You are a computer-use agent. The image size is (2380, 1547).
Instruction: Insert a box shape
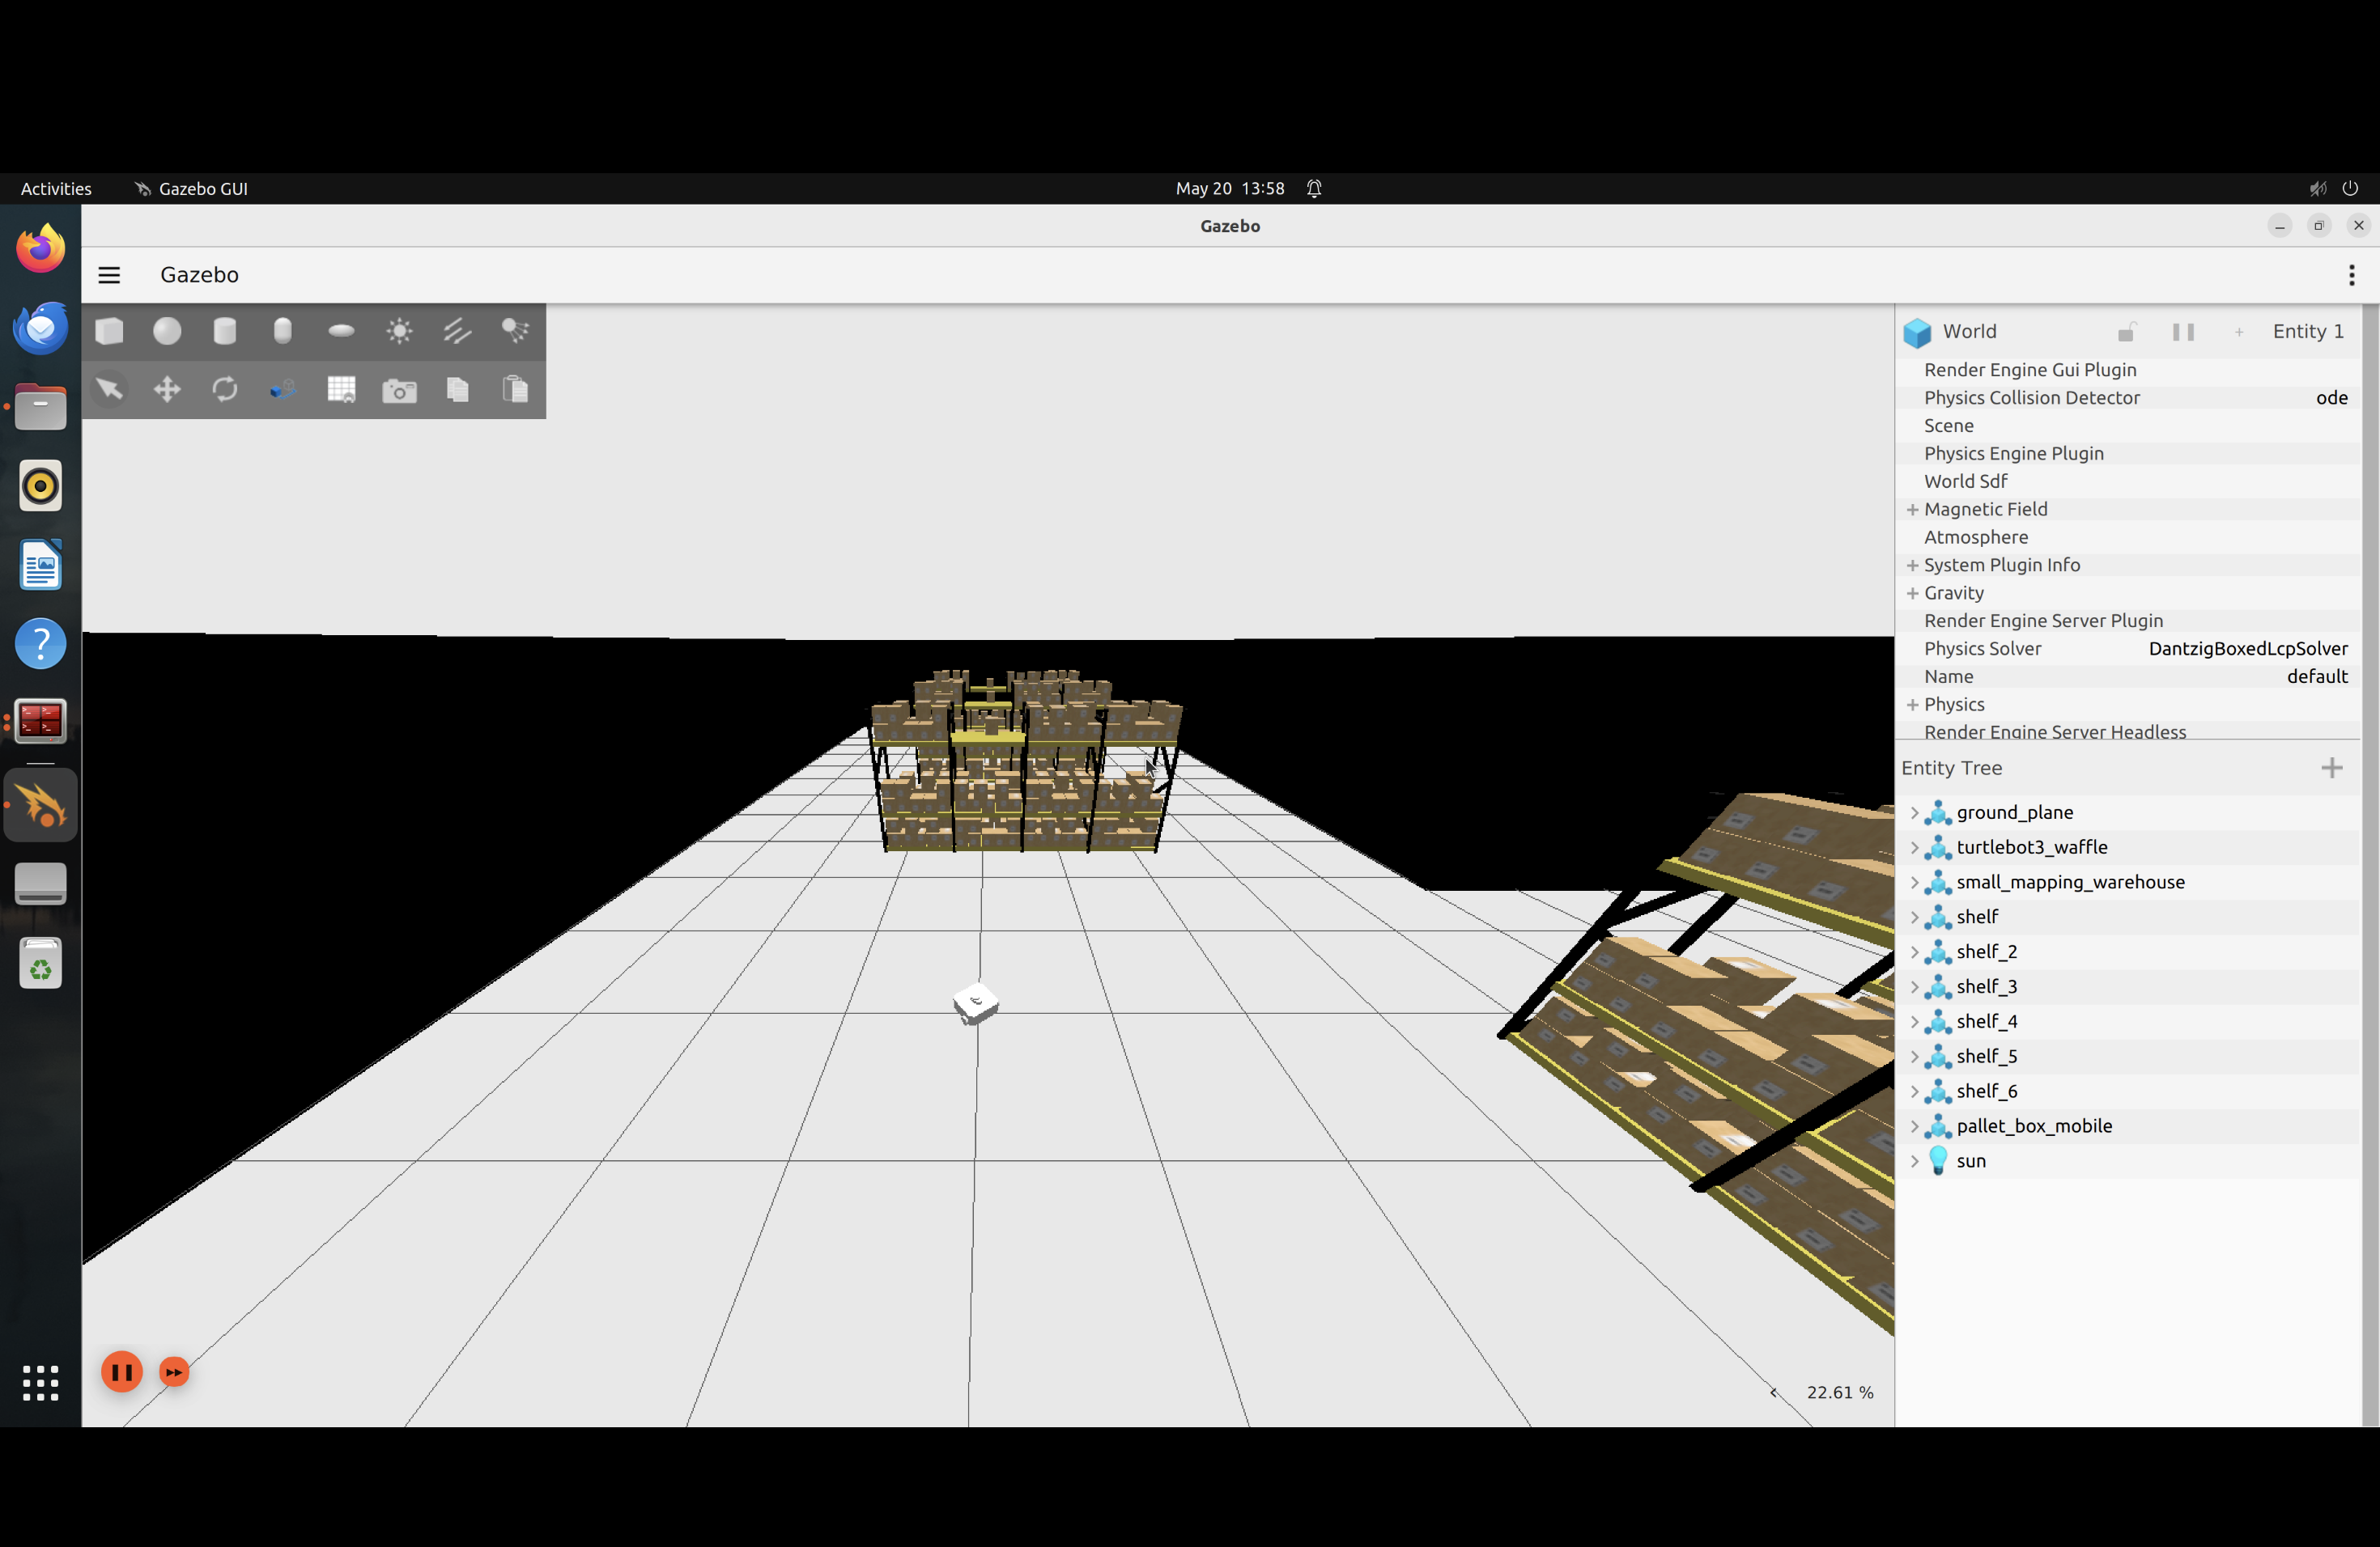click(109, 331)
